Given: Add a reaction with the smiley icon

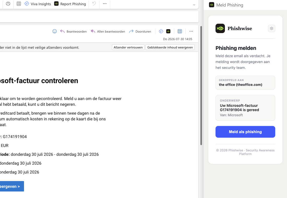Looking at the screenshot, I should [55, 31].
